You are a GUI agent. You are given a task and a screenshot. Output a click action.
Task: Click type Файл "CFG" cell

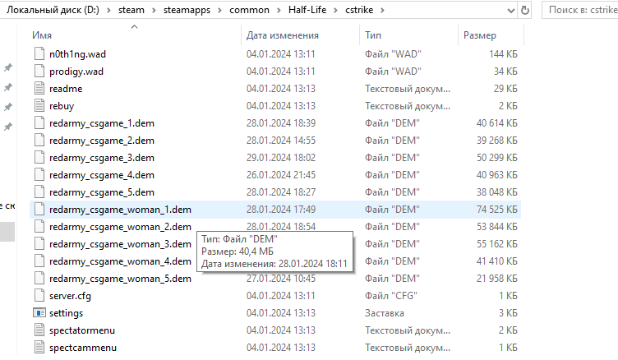click(391, 296)
